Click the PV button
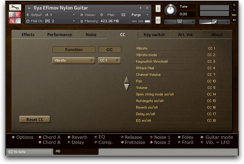 tap(234, 20)
